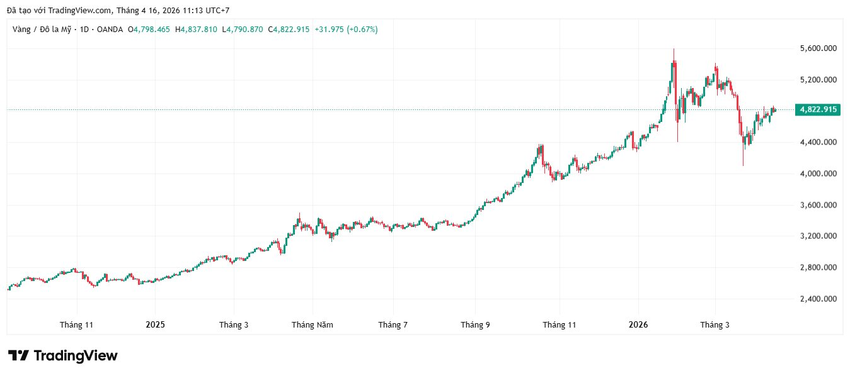Click the Low value 4,790.870
The width and height of the screenshot is (850, 376).
pos(244,29)
